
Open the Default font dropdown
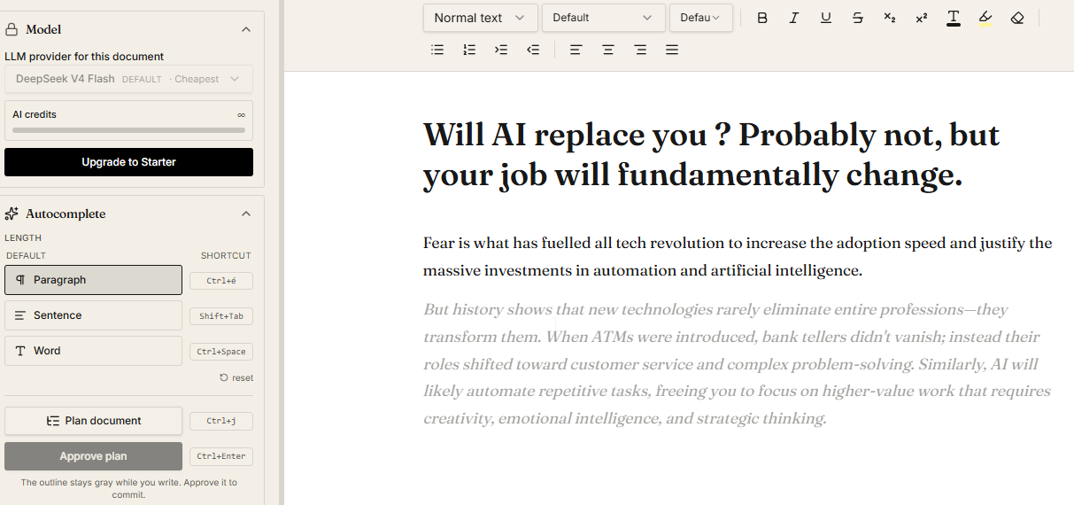coord(604,18)
